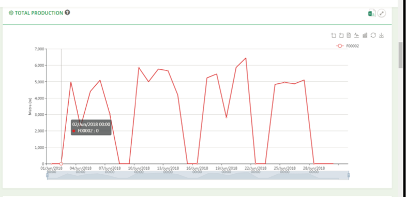This screenshot has height=197, width=406.
Task: Click the 4,000 y-axis value
Action: pyautogui.click(x=39, y=98)
